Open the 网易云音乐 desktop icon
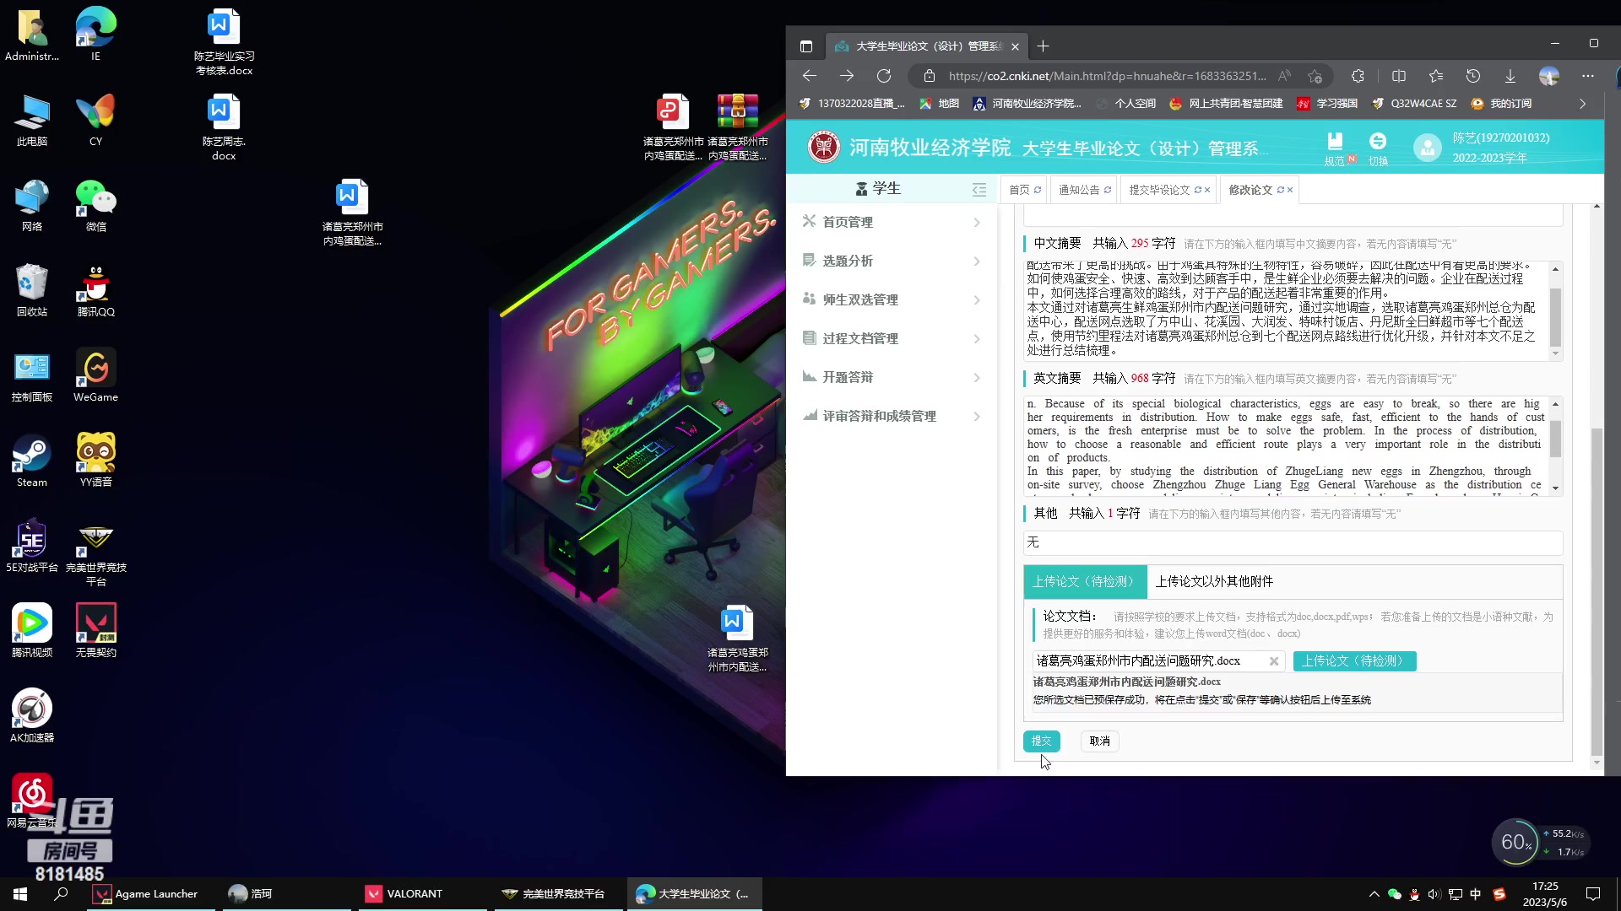 (32, 800)
